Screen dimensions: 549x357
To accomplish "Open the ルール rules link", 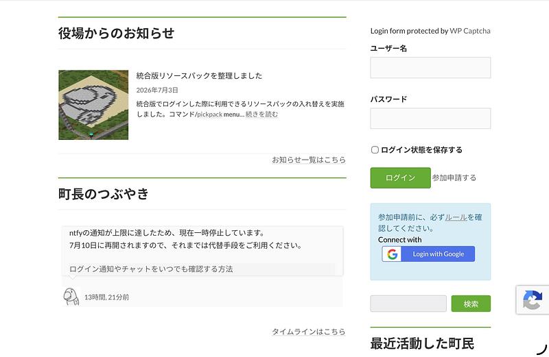I will tap(456, 217).
